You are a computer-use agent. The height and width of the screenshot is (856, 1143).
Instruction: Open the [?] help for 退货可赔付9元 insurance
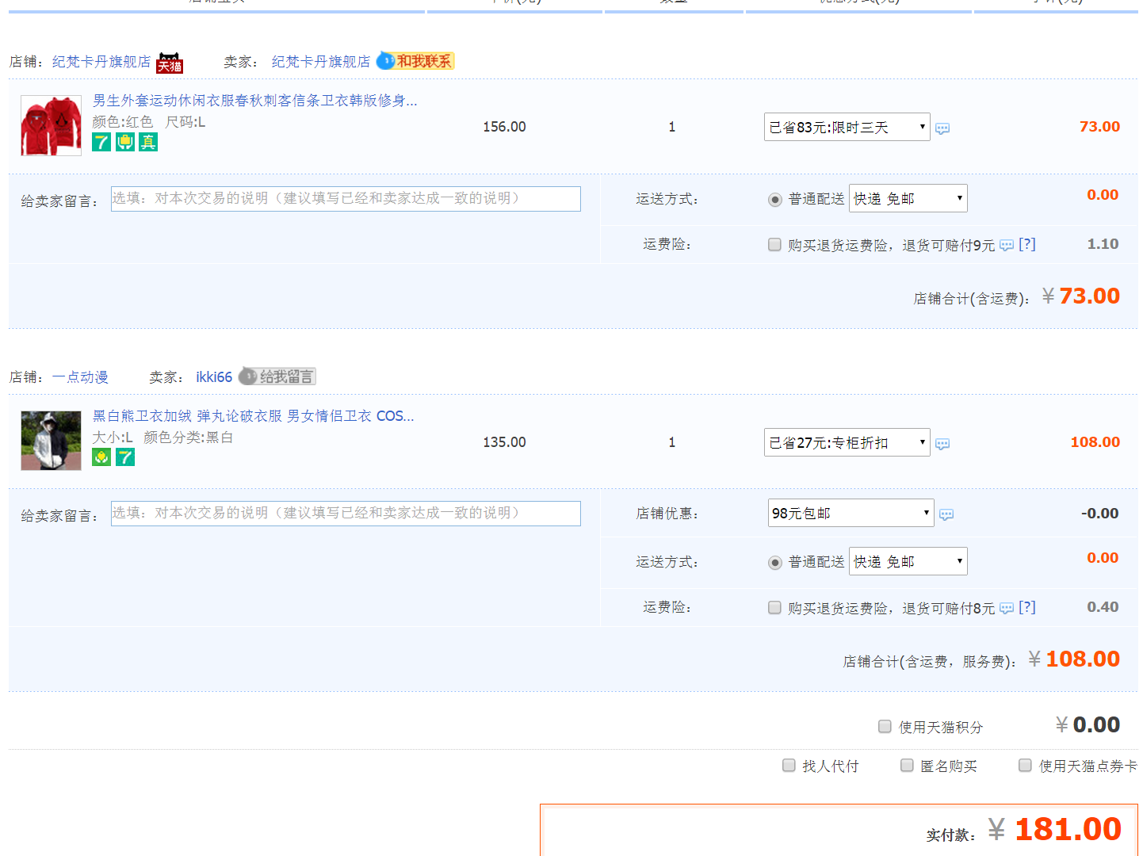[1027, 244]
